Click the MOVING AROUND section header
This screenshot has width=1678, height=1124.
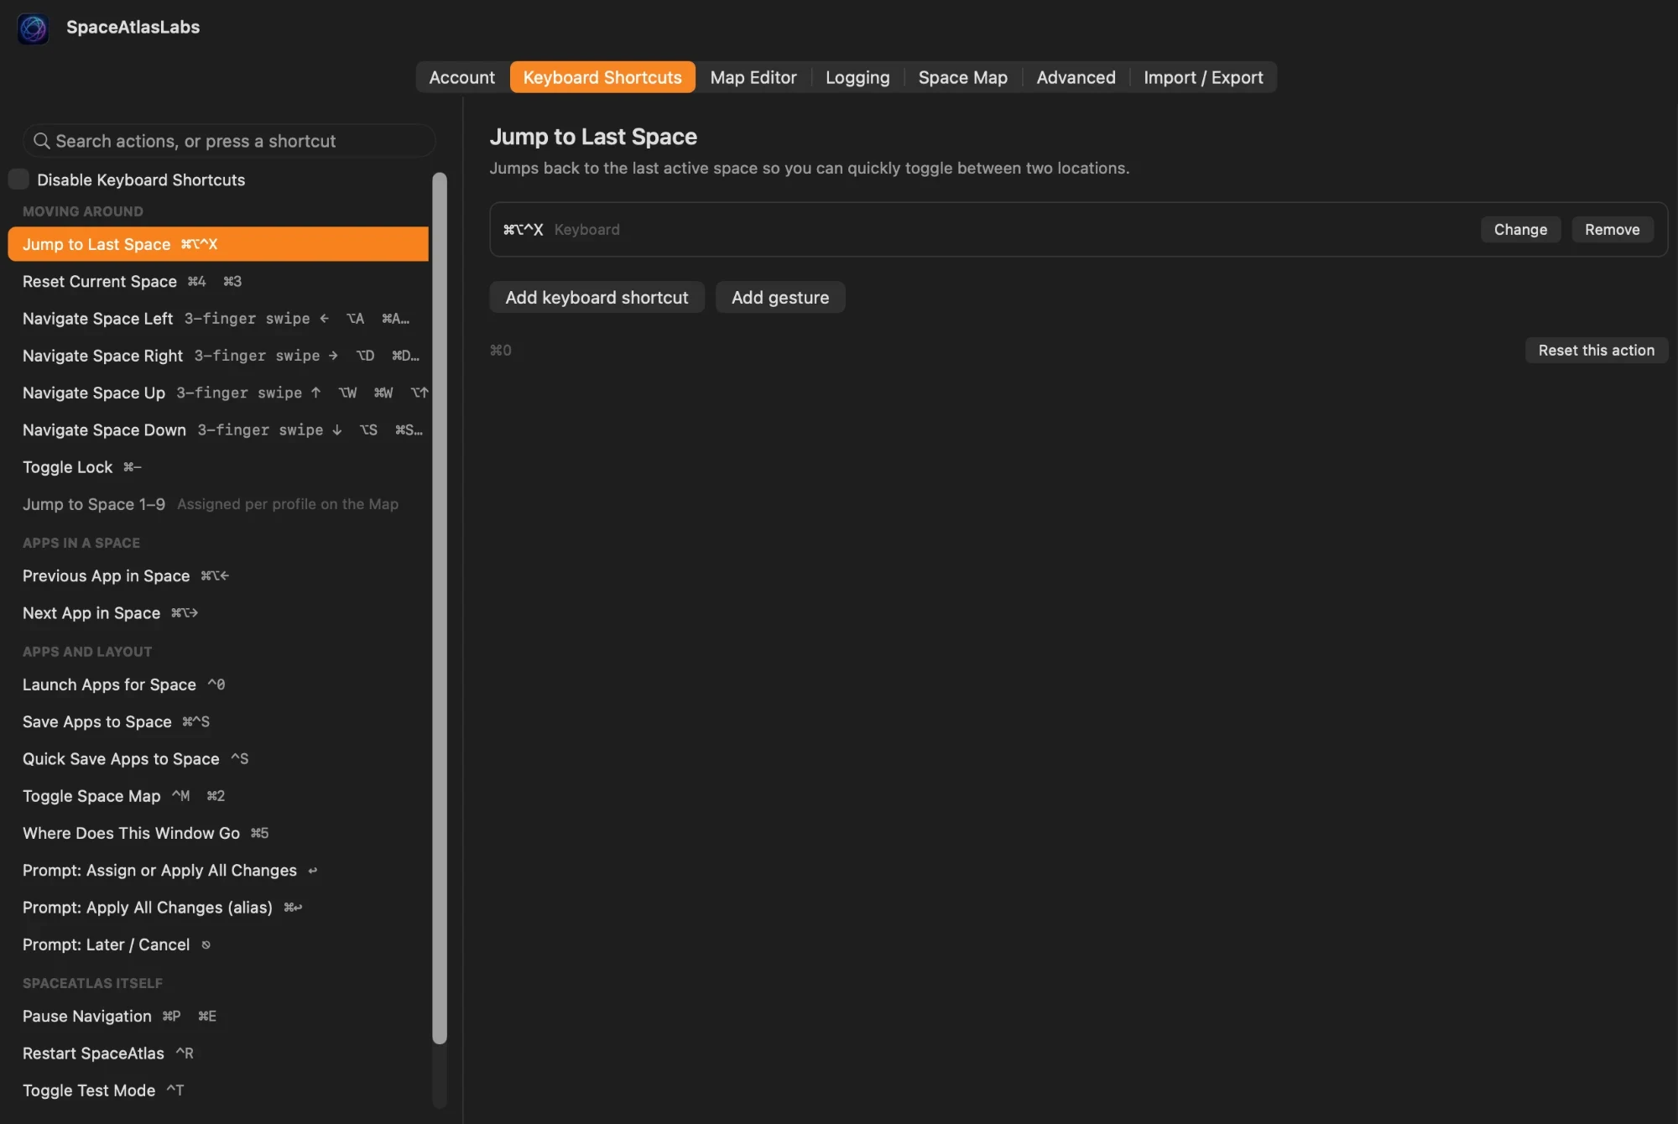pyautogui.click(x=83, y=211)
